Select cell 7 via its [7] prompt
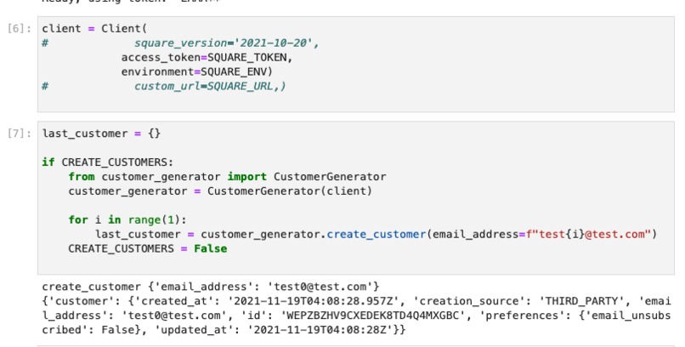This screenshot has height=347, width=685. (x=20, y=134)
